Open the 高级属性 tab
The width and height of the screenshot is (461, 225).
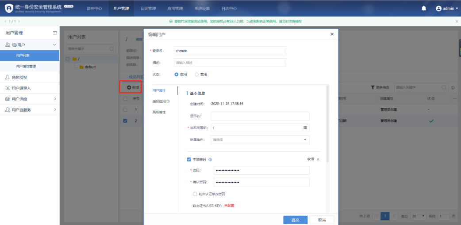point(159,112)
